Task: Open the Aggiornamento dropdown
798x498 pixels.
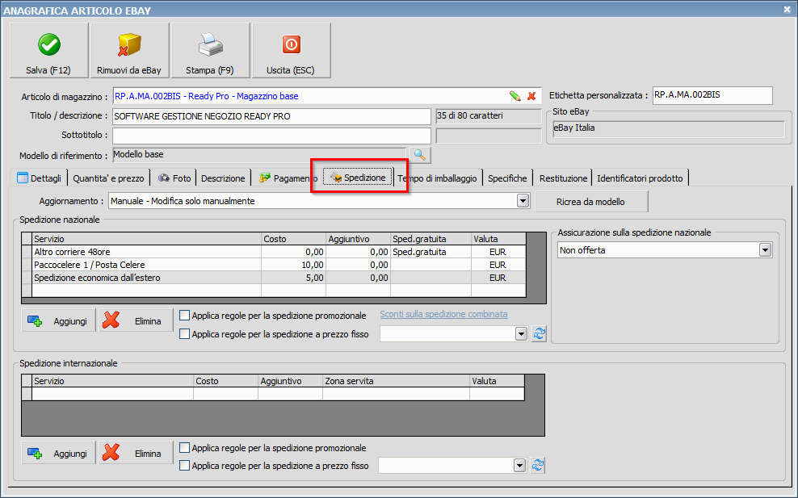Action: pyautogui.click(x=523, y=201)
